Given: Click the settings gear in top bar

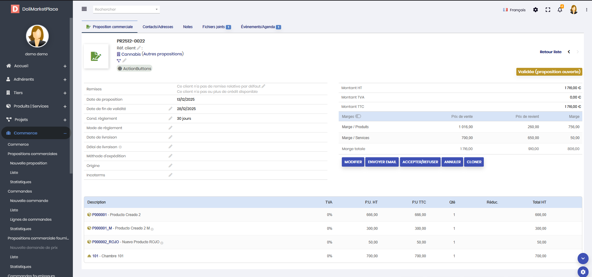Looking at the screenshot, I should (535, 10).
